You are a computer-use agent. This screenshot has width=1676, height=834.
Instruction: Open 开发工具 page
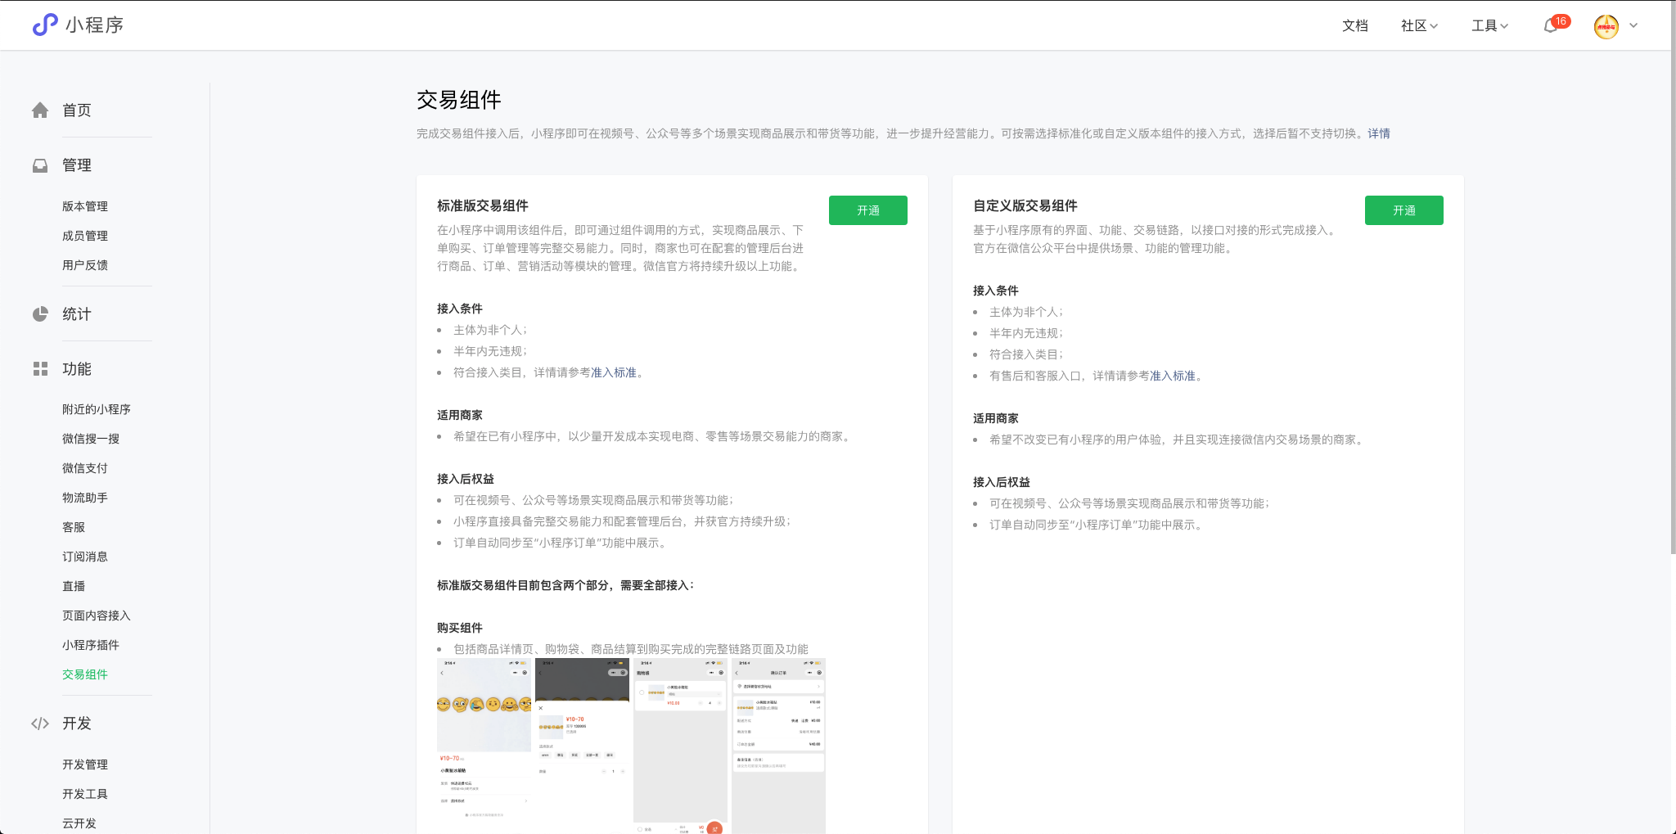(x=85, y=794)
